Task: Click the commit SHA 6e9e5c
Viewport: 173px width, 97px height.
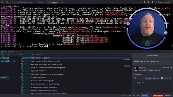Action: coord(155,56)
